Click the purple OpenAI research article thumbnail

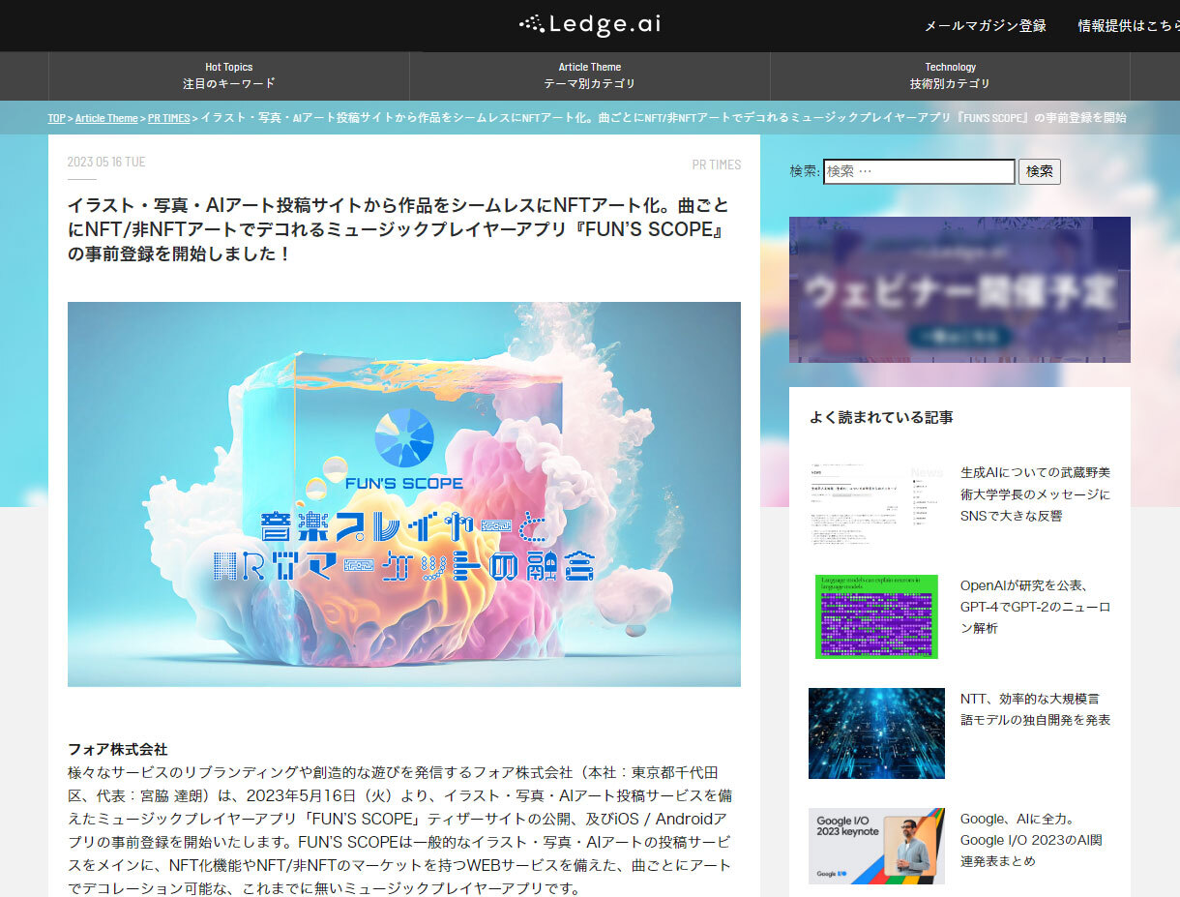876,616
